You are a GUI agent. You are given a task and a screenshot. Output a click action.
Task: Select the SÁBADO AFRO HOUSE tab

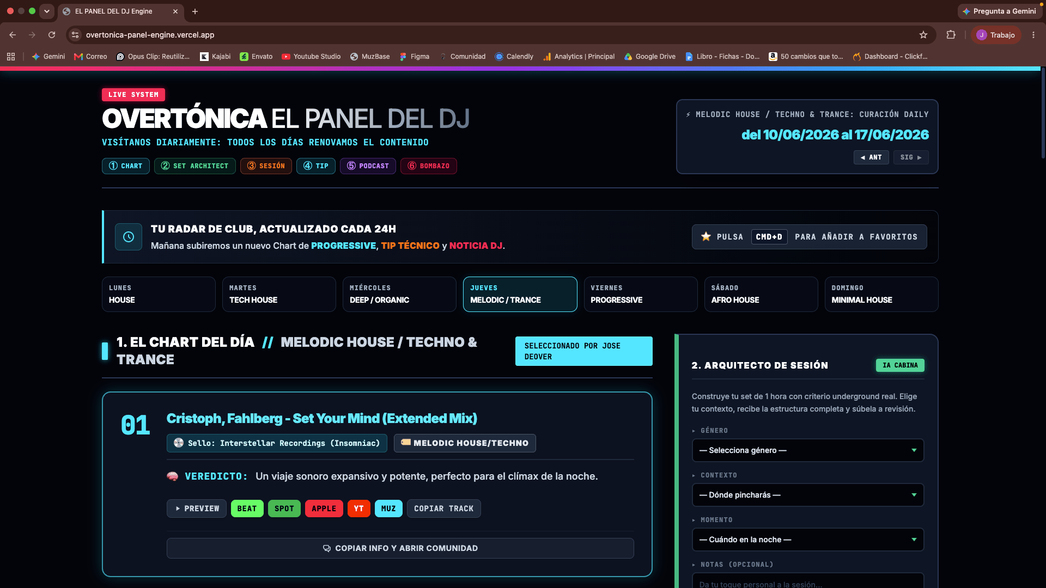click(x=761, y=294)
